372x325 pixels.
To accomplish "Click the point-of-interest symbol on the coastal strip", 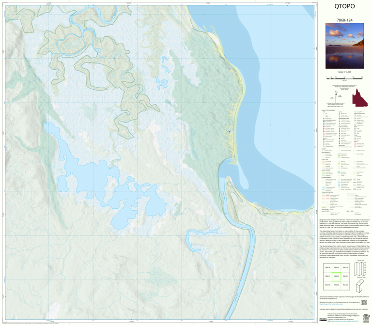I will tap(230, 131).
